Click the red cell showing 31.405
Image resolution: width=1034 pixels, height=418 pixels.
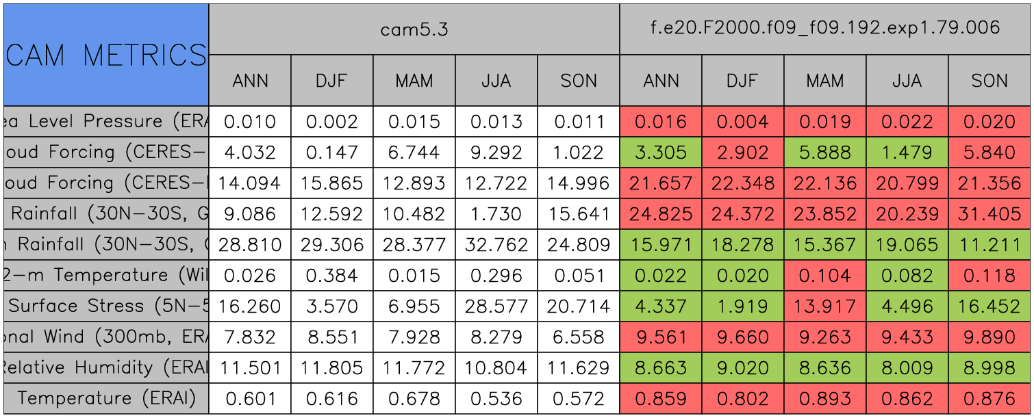tap(989, 214)
